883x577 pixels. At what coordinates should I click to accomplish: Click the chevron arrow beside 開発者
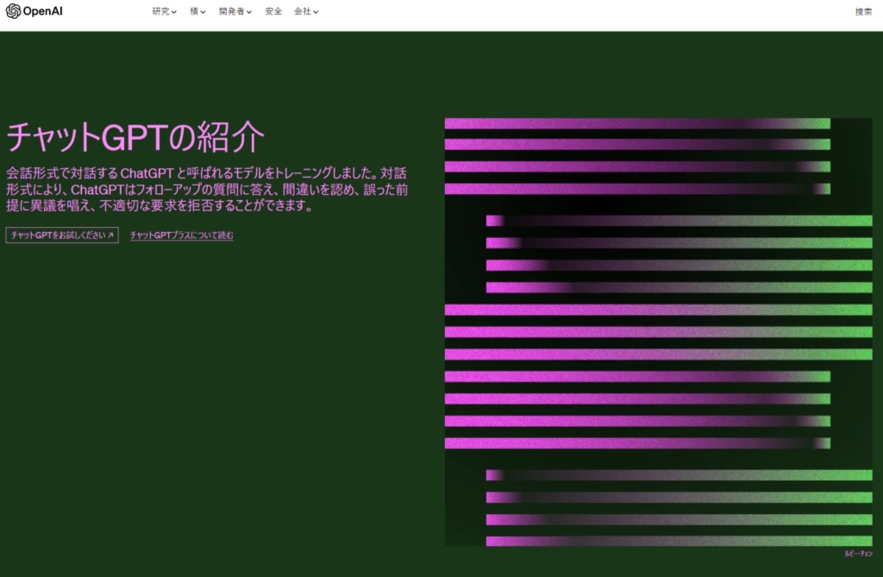(249, 12)
